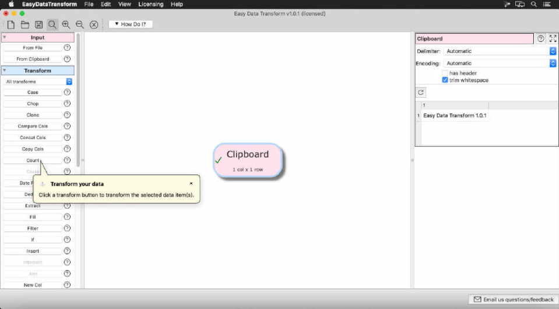This screenshot has height=309, width=559.
Task: Open help for the Clipboard panel
Action: (541, 38)
